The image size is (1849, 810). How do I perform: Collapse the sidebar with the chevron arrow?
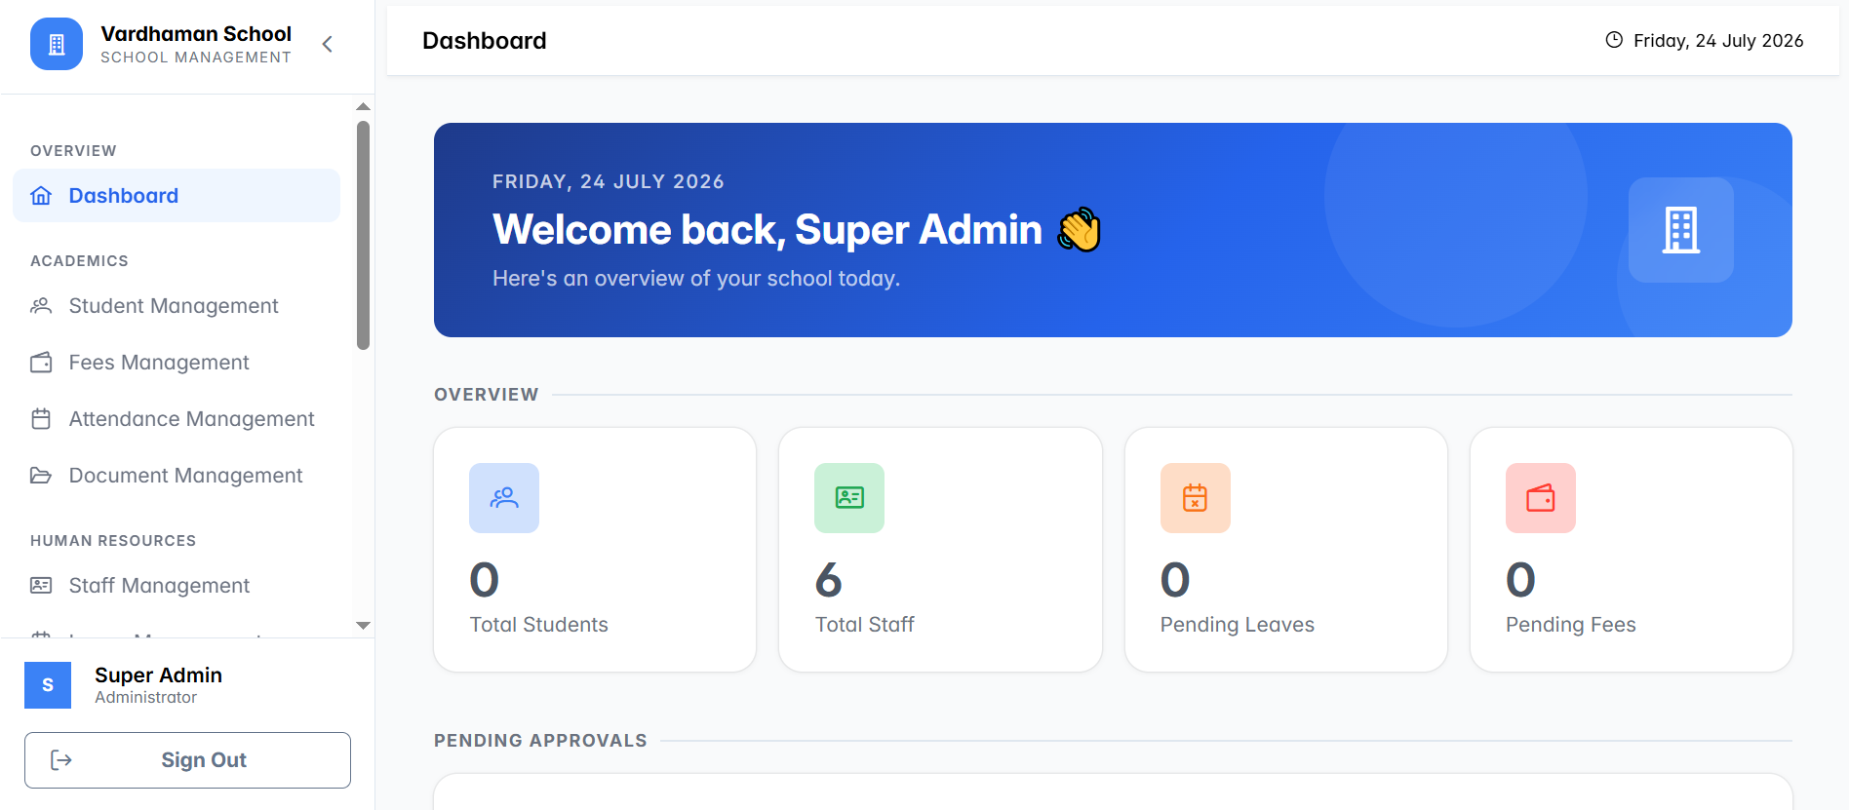[328, 44]
